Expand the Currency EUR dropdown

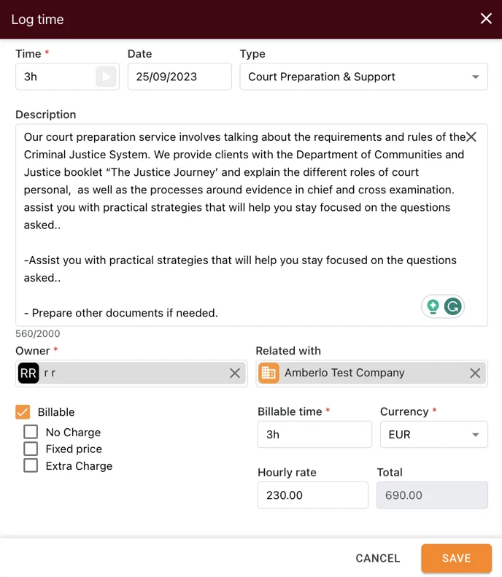pos(434,435)
